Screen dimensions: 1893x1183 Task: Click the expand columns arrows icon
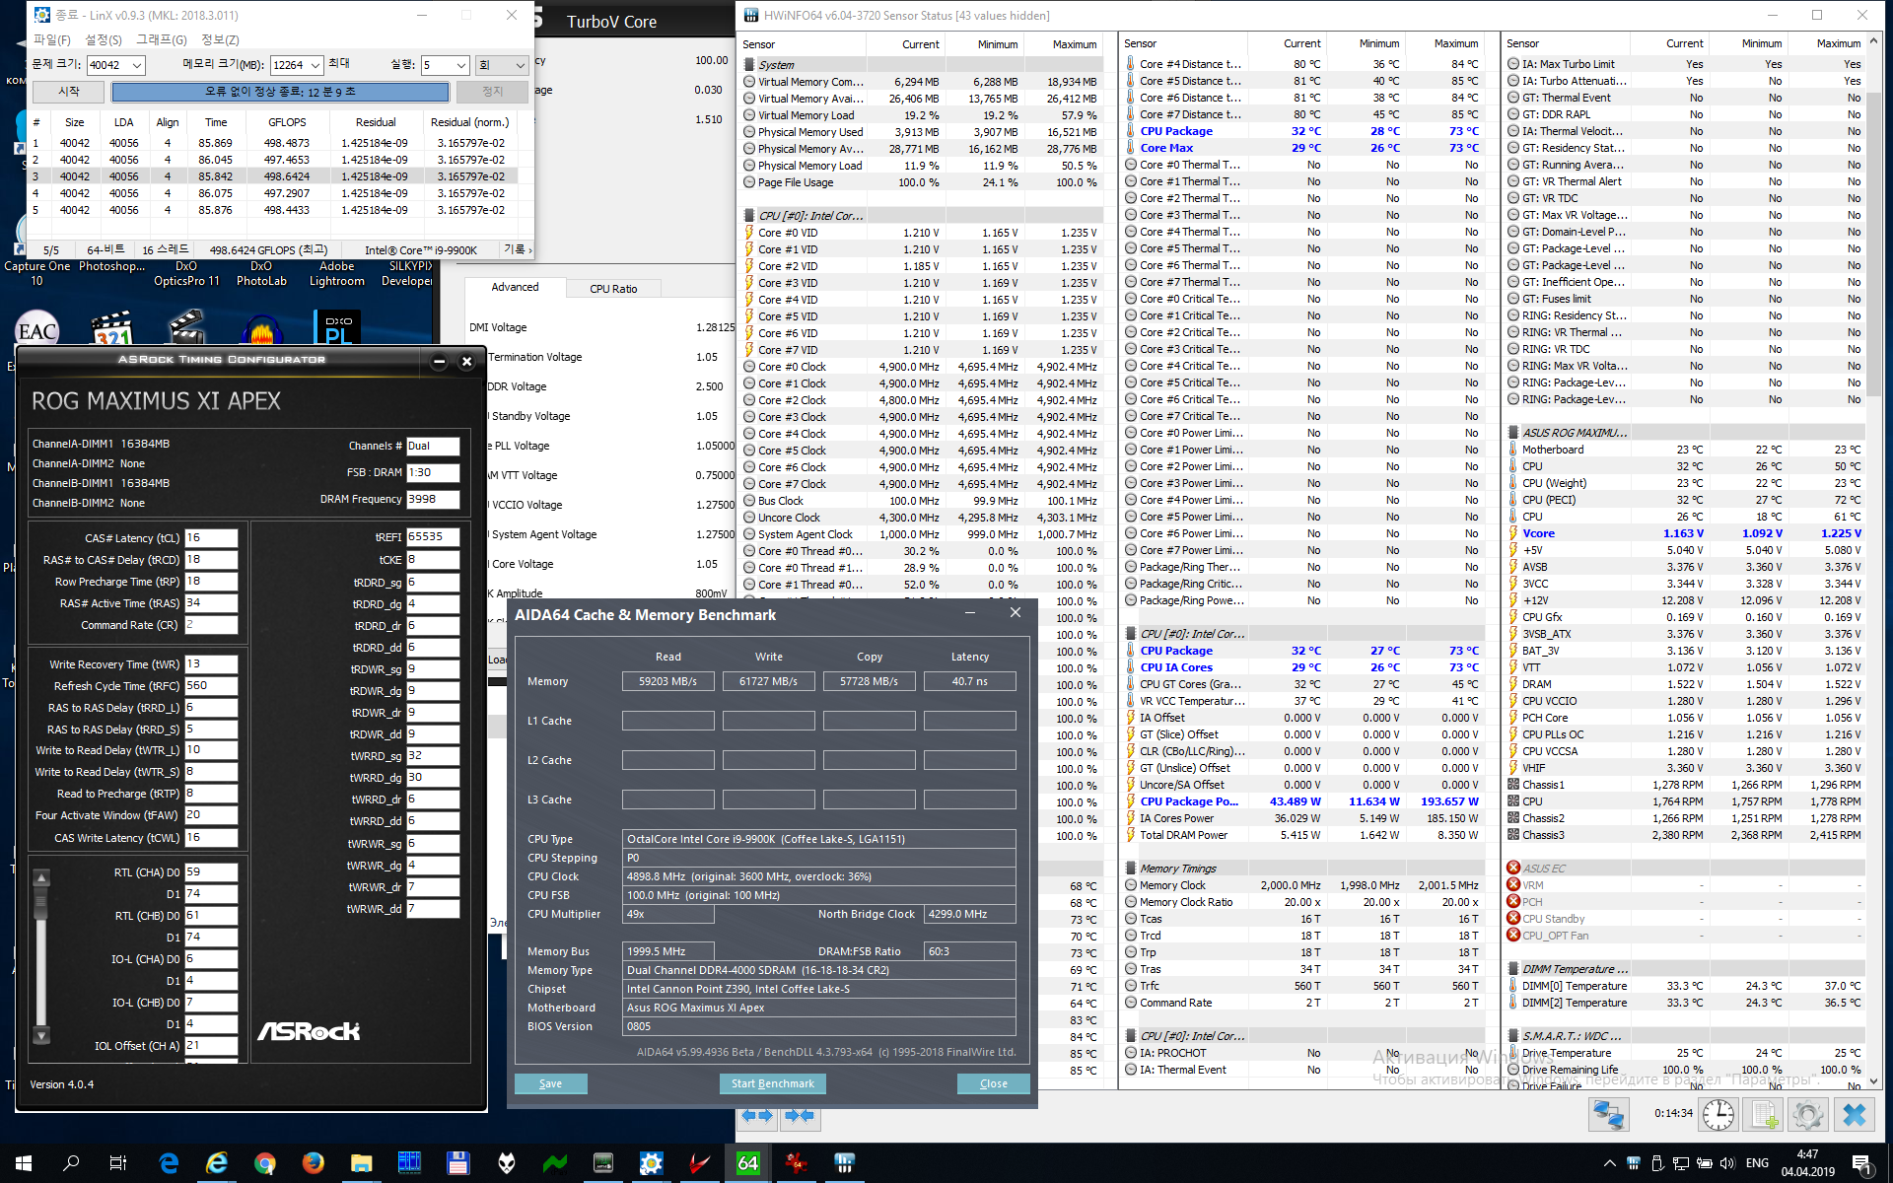coord(756,1115)
